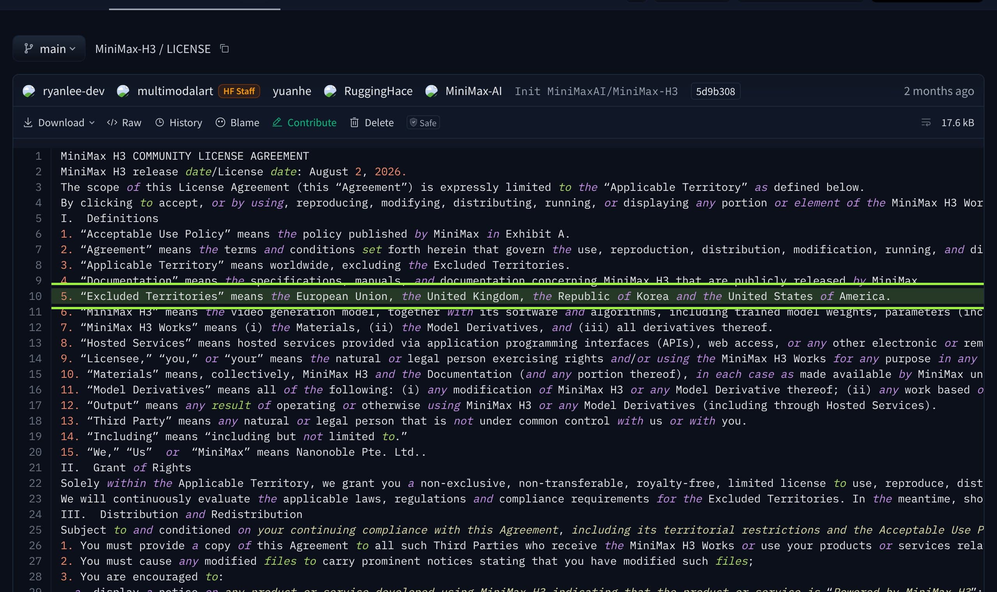Click the MiniMax-AI avatar icon
Image resolution: width=997 pixels, height=592 pixels.
431,91
